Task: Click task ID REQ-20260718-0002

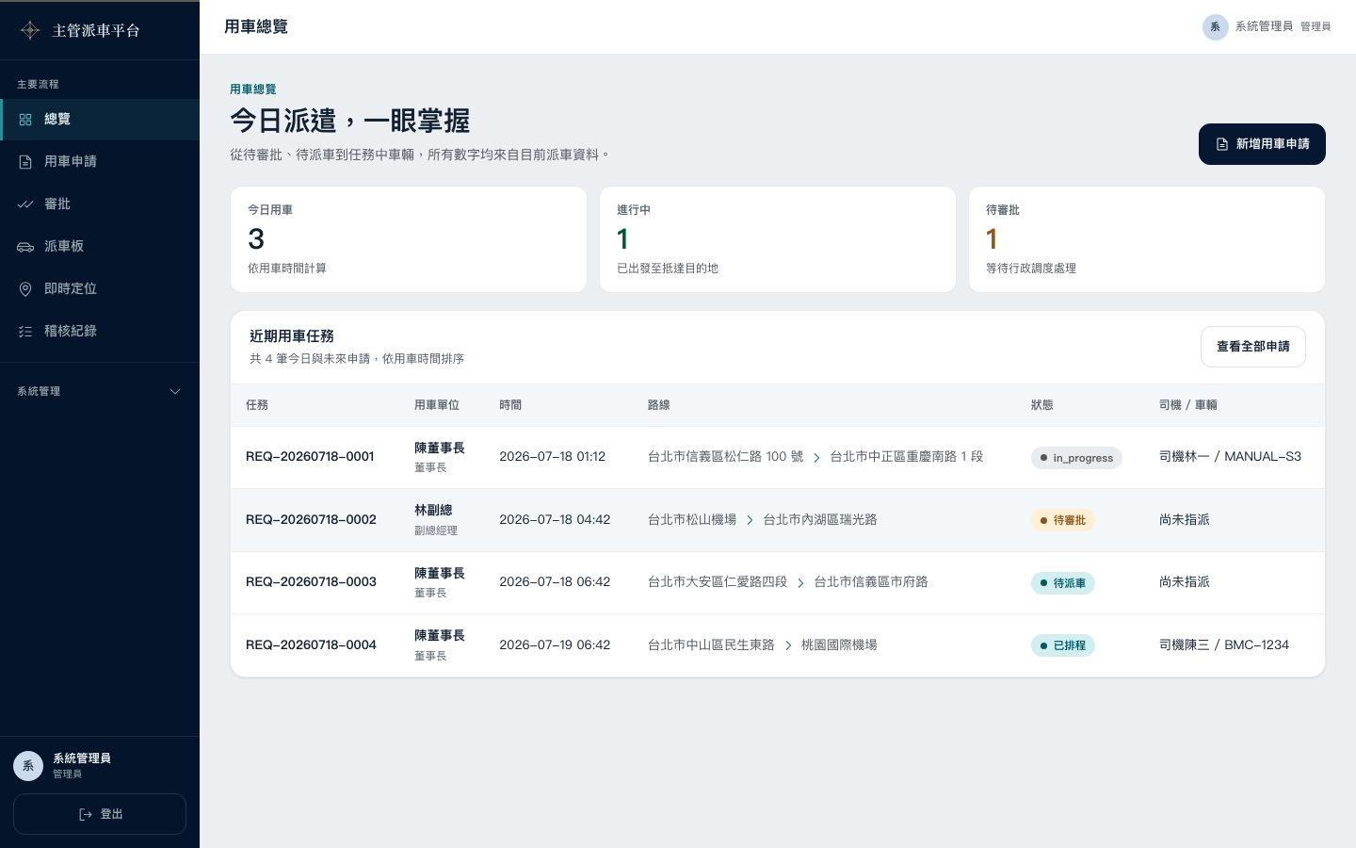Action: click(311, 520)
